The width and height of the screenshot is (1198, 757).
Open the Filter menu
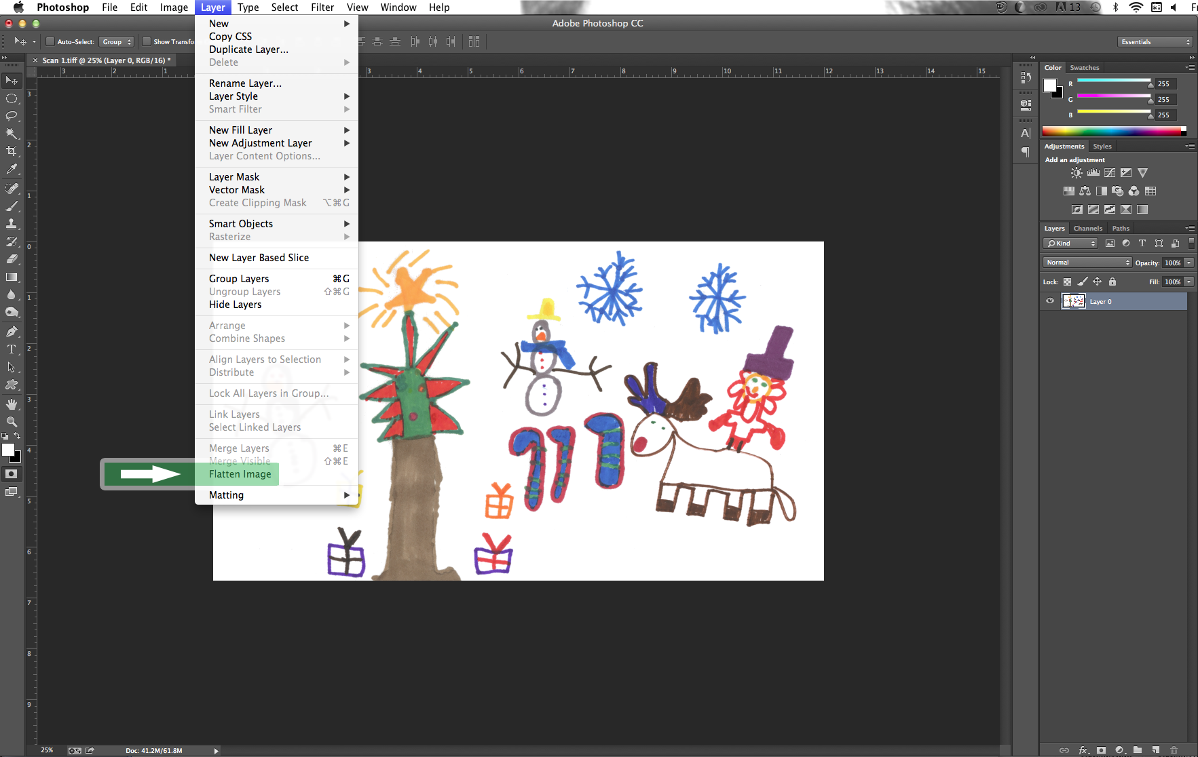(322, 7)
